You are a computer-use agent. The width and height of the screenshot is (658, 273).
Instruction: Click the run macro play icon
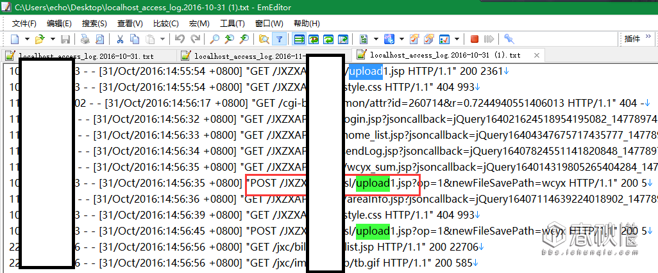pyautogui.click(x=489, y=39)
